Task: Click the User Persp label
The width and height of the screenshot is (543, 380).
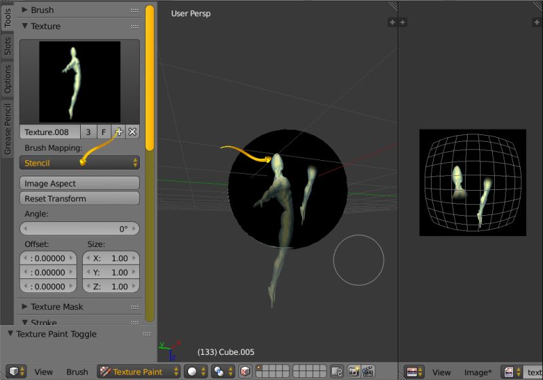Action: pos(191,14)
